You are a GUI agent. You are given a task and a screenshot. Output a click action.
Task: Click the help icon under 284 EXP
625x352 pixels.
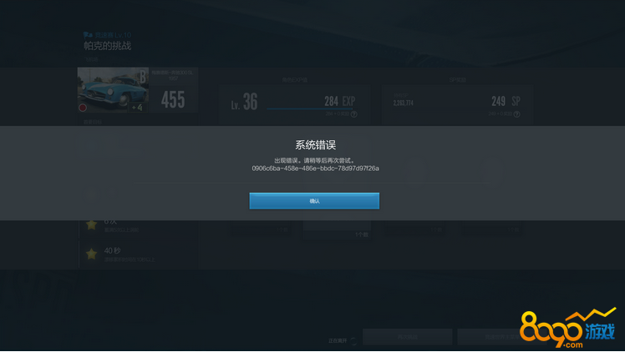pos(354,114)
